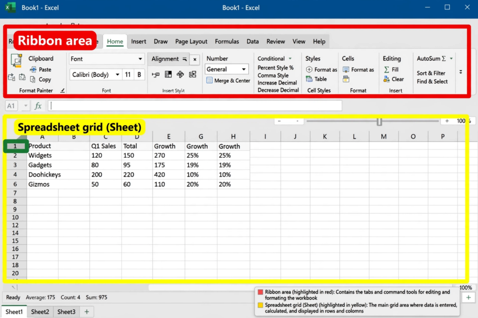Viewport: 478px width, 318px height.
Task: Switch to the Home tab
Action: click(x=115, y=42)
